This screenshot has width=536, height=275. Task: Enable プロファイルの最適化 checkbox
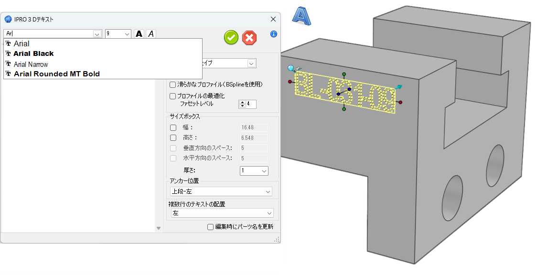pyautogui.click(x=172, y=96)
